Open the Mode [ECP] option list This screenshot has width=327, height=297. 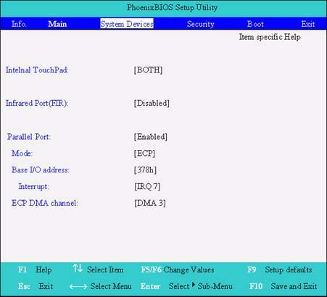click(x=144, y=153)
